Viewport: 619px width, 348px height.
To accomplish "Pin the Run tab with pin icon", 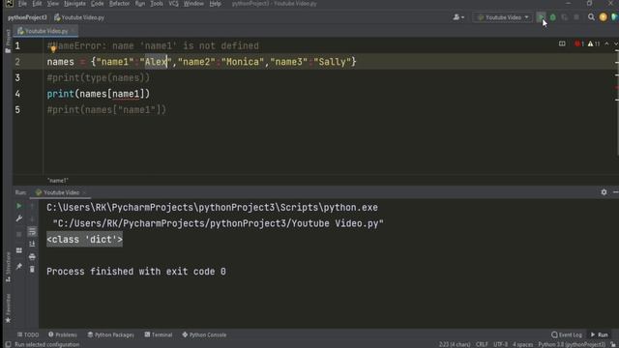I will click(18, 267).
